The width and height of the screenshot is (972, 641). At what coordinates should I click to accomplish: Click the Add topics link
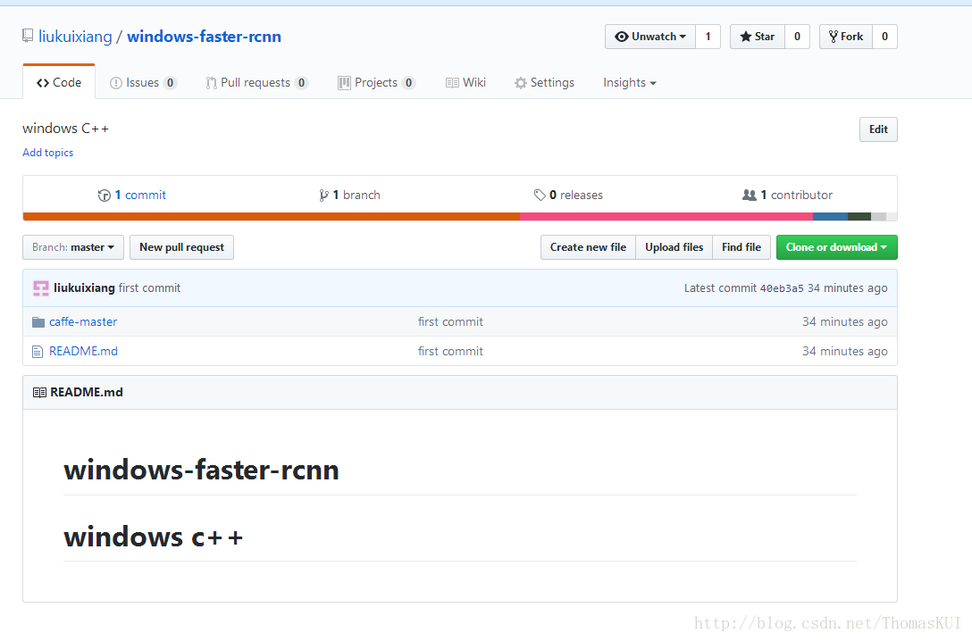click(x=47, y=153)
